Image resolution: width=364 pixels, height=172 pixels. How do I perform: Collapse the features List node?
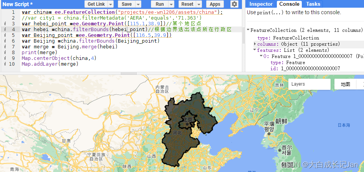(255, 50)
